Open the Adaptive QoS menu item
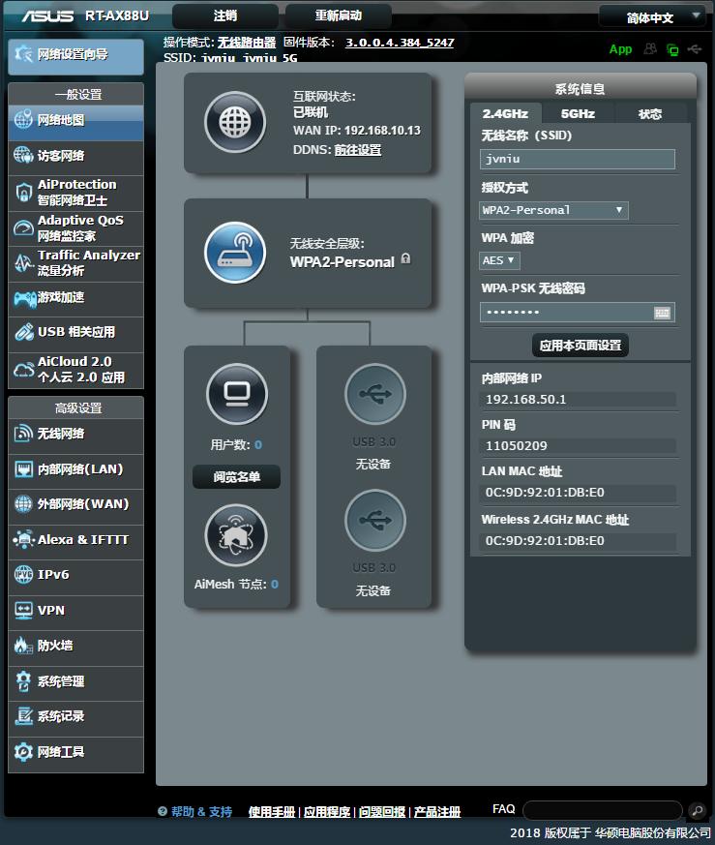715x845 pixels. pos(76,228)
